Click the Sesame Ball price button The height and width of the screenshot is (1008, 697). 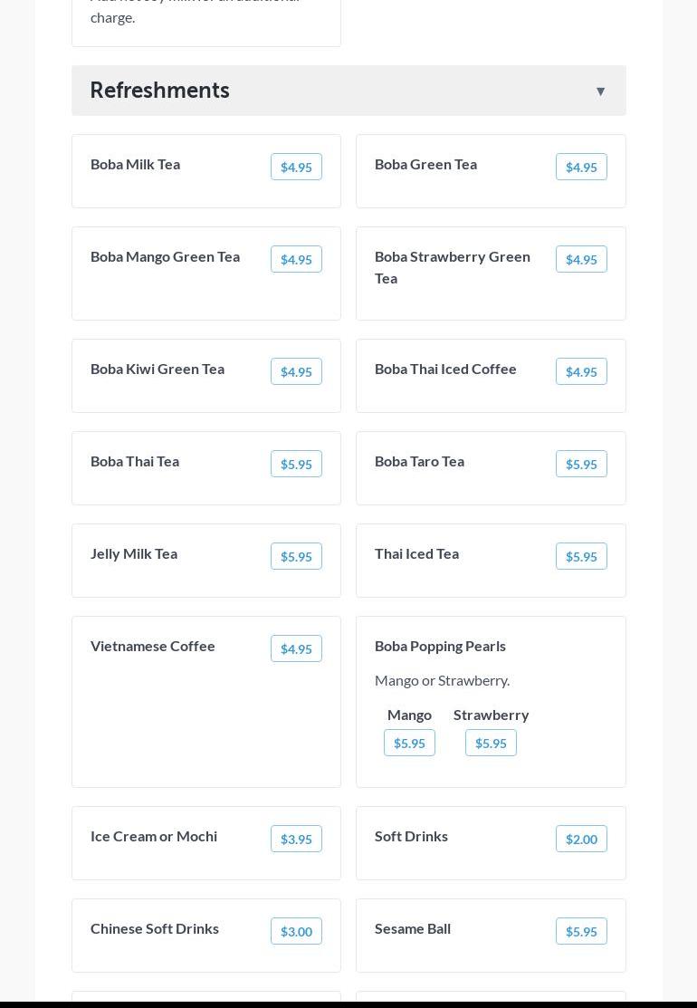tap(581, 932)
